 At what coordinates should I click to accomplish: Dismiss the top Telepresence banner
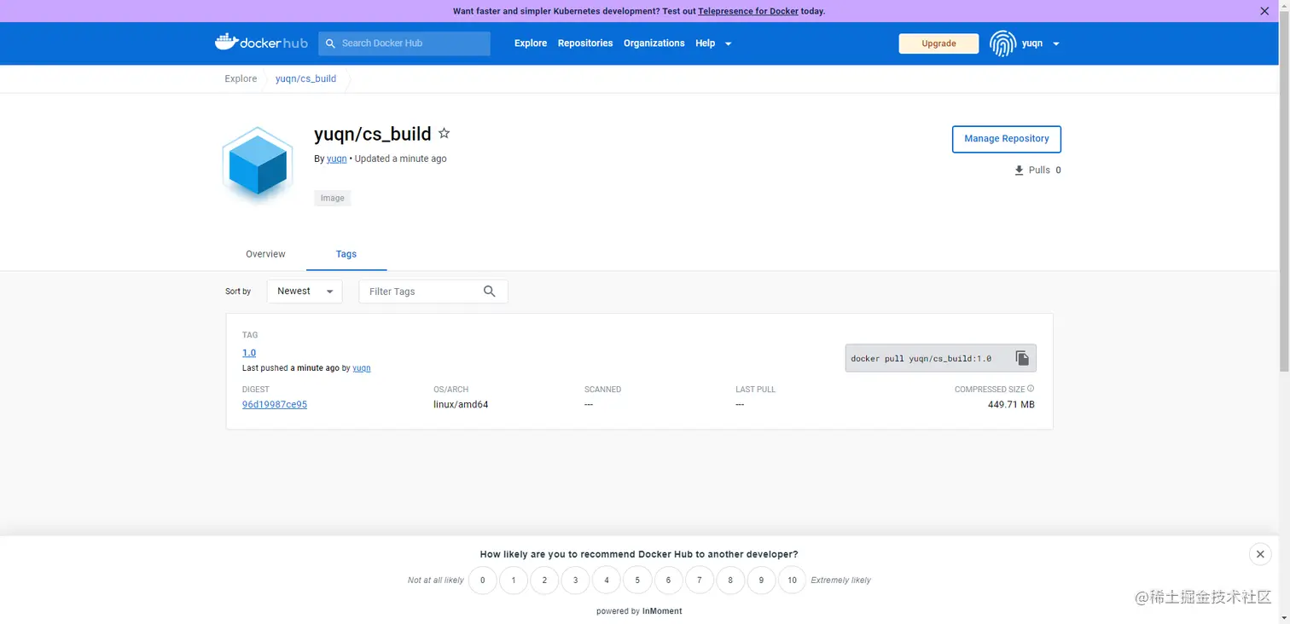(1264, 11)
